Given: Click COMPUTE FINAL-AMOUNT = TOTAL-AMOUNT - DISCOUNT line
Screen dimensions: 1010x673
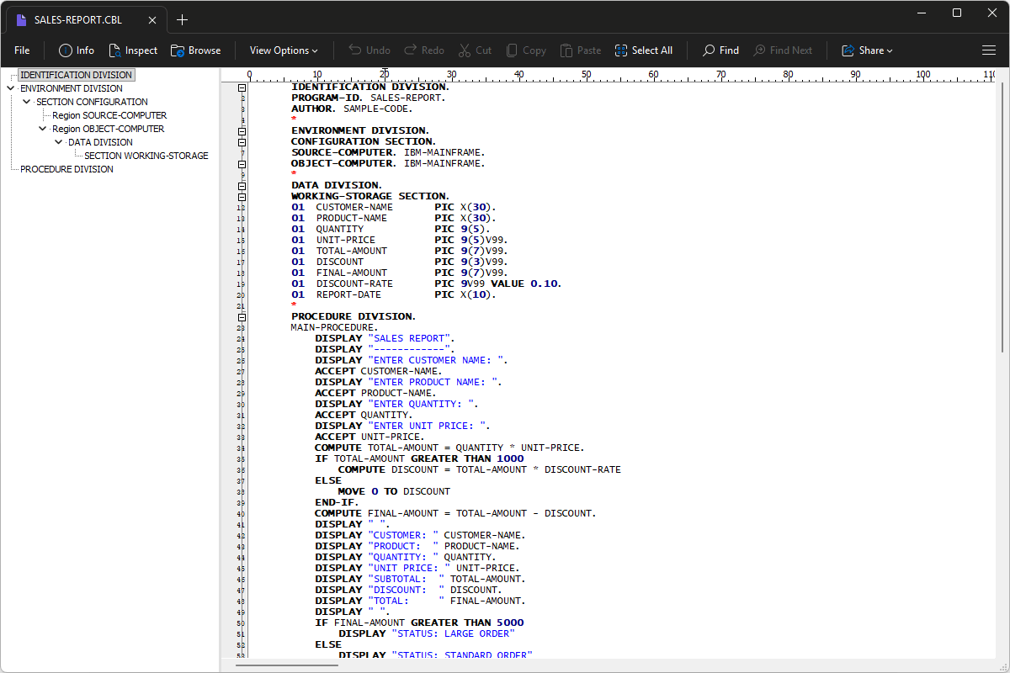Looking at the screenshot, I should [x=455, y=513].
